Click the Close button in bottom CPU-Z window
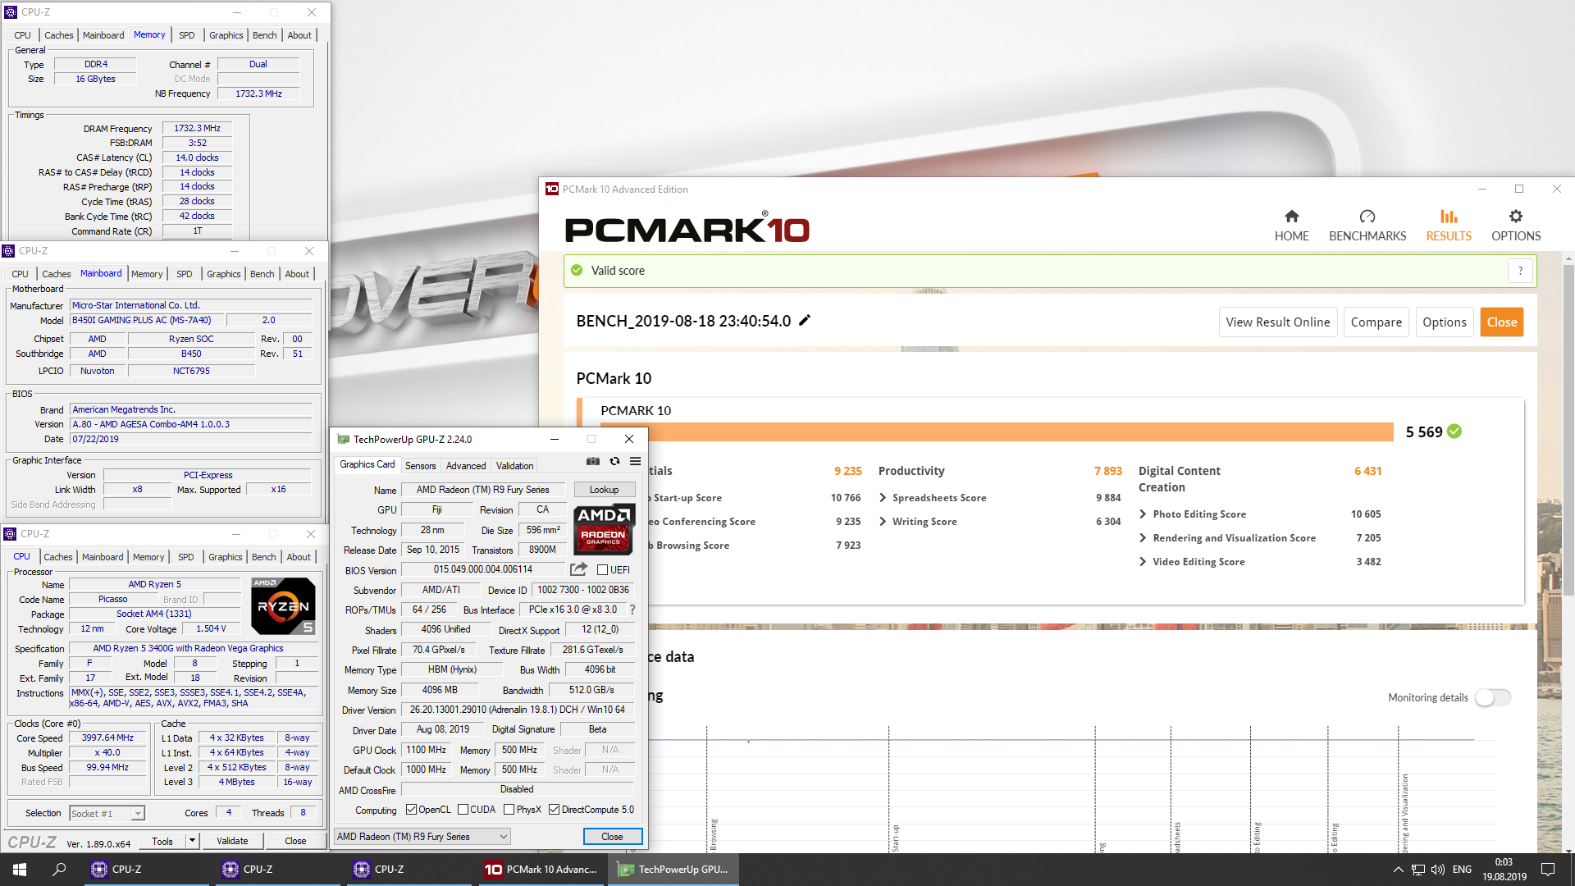The height and width of the screenshot is (886, 1575). [295, 841]
